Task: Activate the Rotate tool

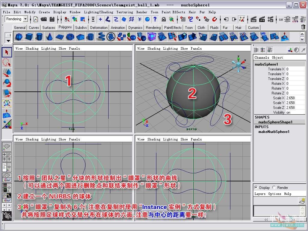Action: click(x=7, y=83)
